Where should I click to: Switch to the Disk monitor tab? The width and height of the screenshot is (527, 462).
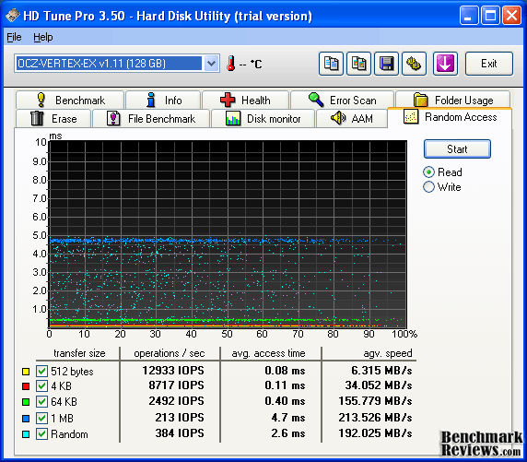[x=263, y=118]
